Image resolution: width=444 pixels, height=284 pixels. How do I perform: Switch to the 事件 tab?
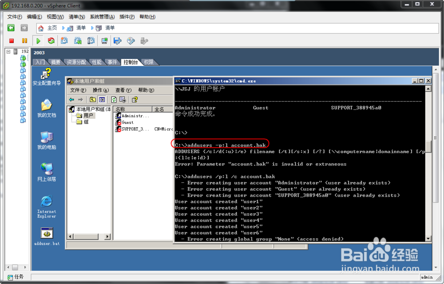click(112, 62)
